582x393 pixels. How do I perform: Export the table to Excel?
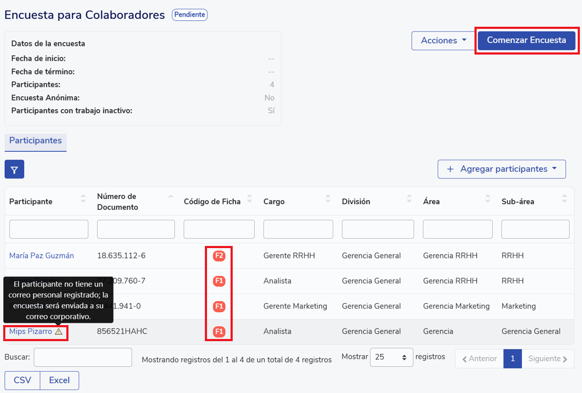click(59, 380)
